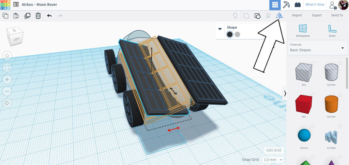Click the Zoom in button

tap(7, 79)
